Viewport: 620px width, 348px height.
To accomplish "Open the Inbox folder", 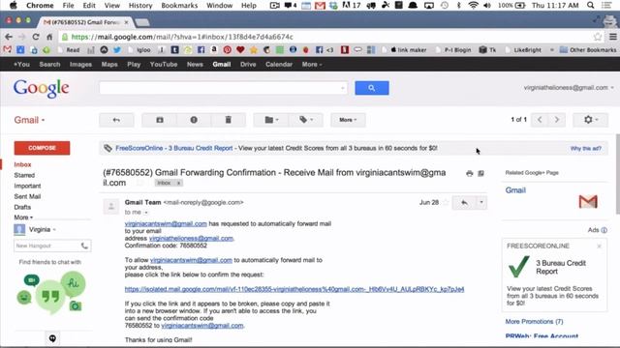I will [x=22, y=164].
